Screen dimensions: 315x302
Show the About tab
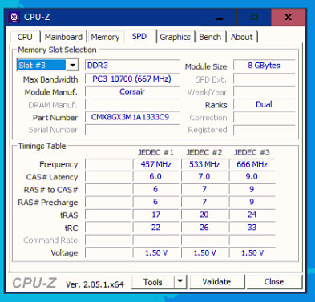[x=241, y=37]
